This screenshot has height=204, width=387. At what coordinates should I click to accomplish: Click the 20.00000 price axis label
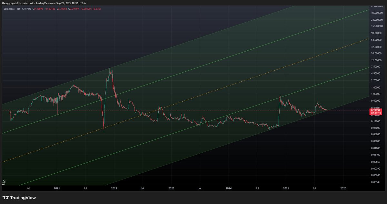tap(376, 53)
